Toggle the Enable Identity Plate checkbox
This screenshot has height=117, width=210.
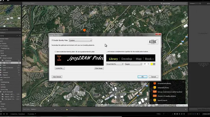pyautogui.click(x=52, y=40)
